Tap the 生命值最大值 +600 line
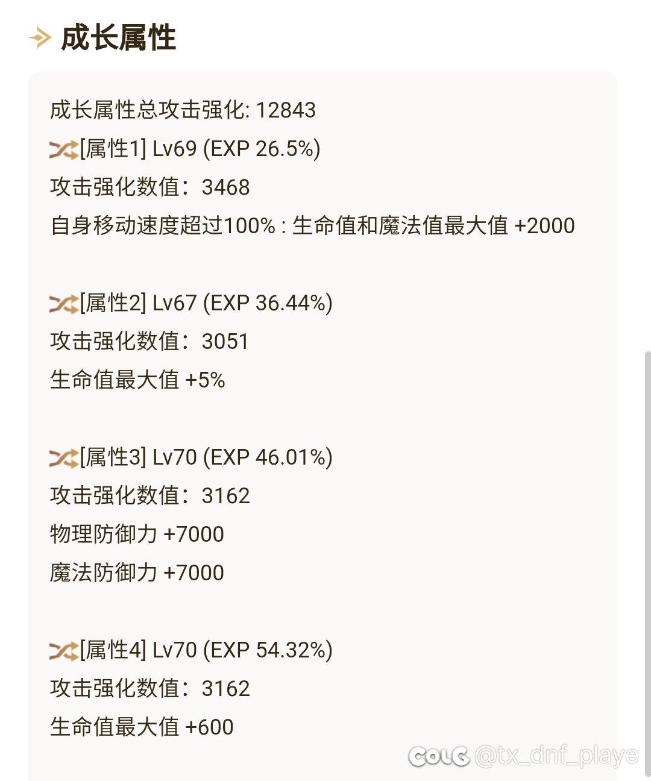 click(142, 727)
